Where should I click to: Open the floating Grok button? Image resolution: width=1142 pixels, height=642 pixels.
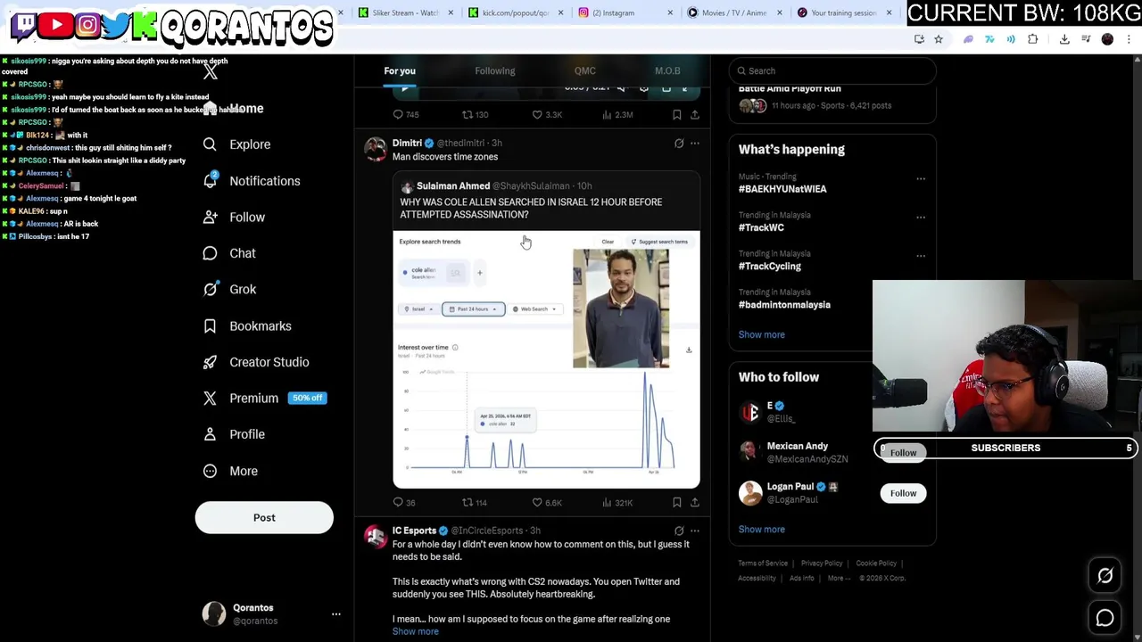[1105, 576]
